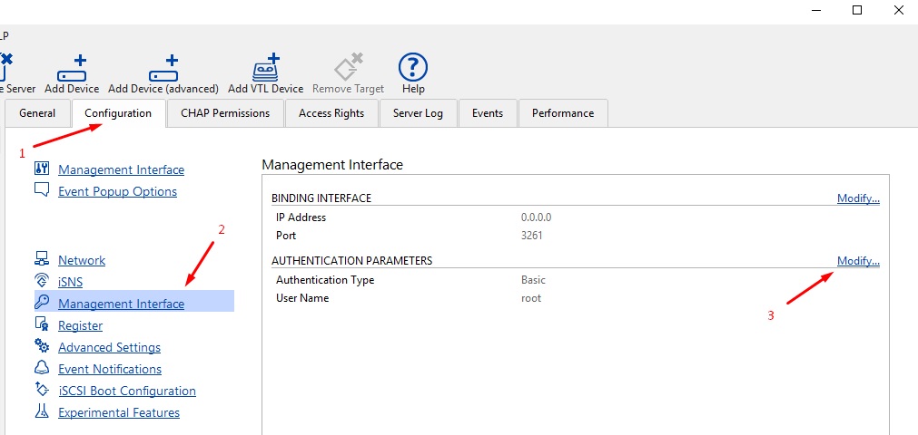This screenshot has width=918, height=435.
Task: Click the Add VTL Device icon
Action: pos(265,67)
